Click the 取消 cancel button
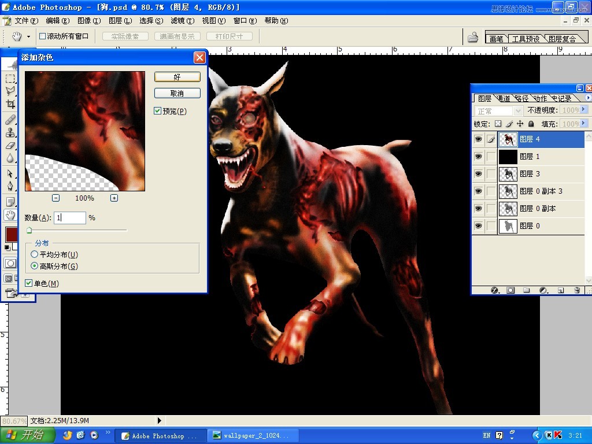Viewport: 592px width, 444px height. pos(177,93)
